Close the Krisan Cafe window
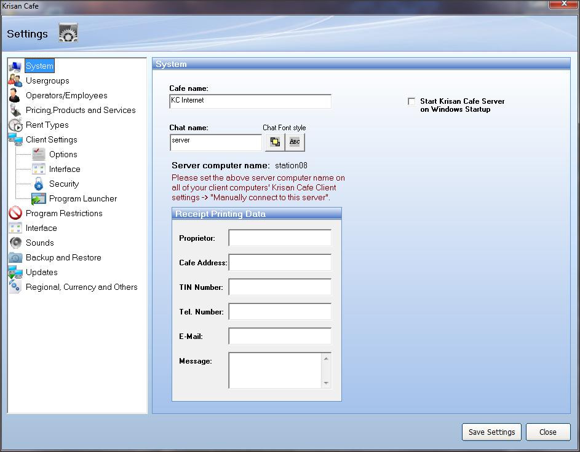This screenshot has height=452, width=580. tap(564, 4)
